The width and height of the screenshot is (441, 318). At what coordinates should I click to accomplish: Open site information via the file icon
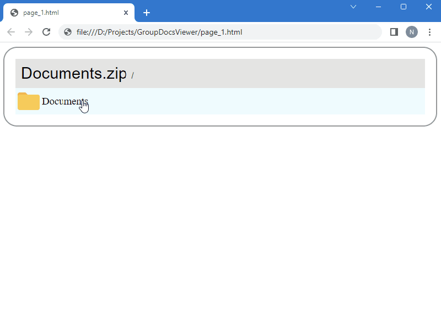(x=66, y=32)
